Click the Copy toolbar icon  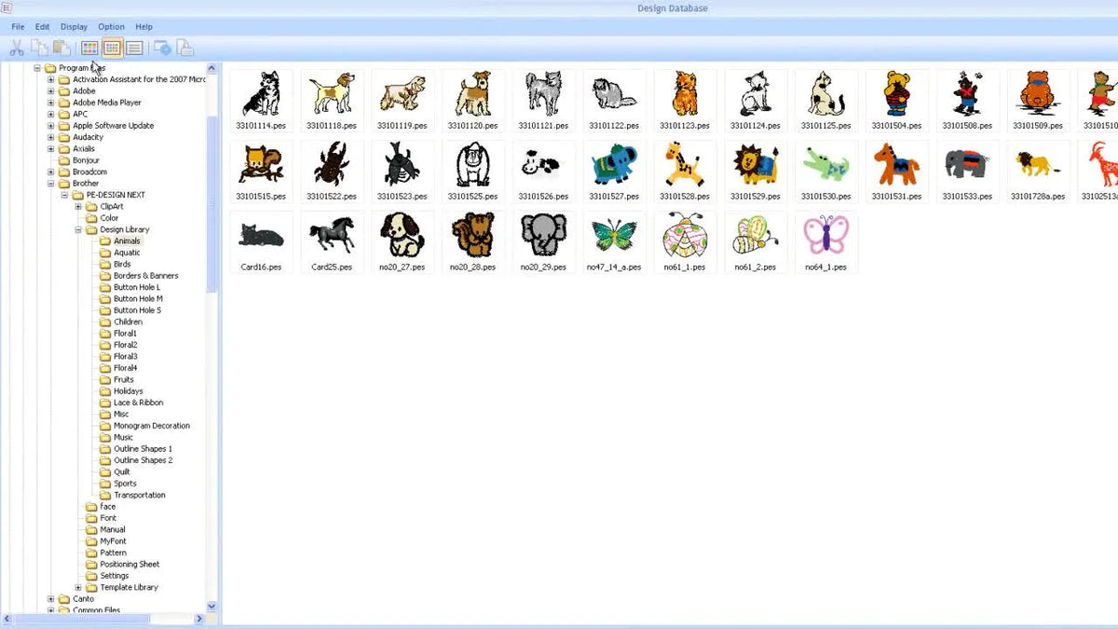[x=39, y=48]
